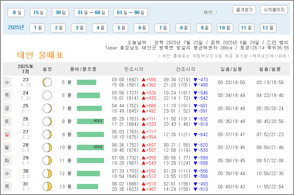Image resolution: width=294 pixels, height=195 pixels.
Task: Open the 61일 ~ 90일 range
Action: (x=131, y=13)
